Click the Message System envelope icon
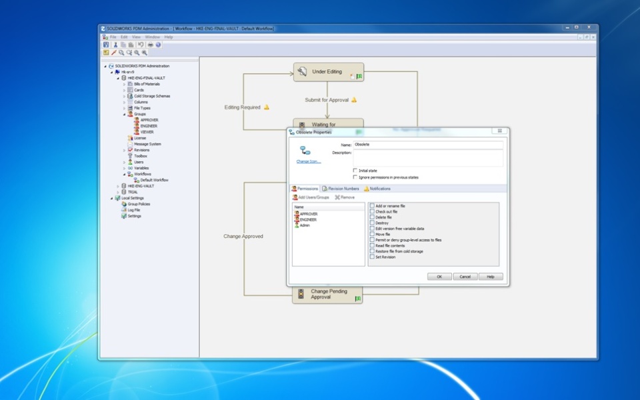 (x=130, y=144)
